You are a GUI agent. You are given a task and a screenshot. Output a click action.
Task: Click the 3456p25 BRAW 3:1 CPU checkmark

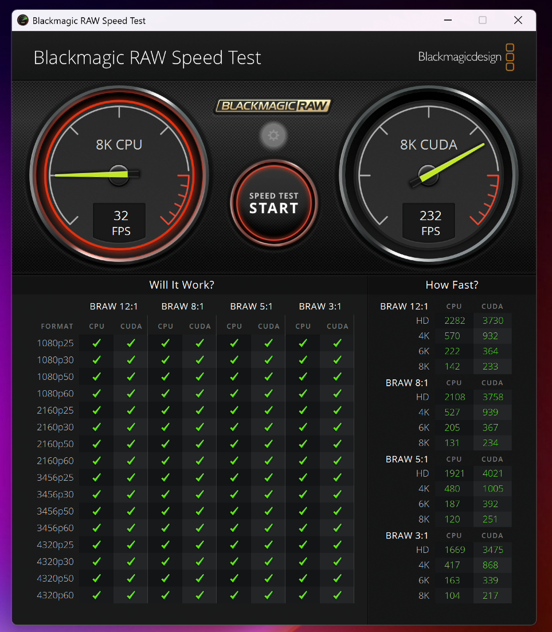click(x=303, y=478)
